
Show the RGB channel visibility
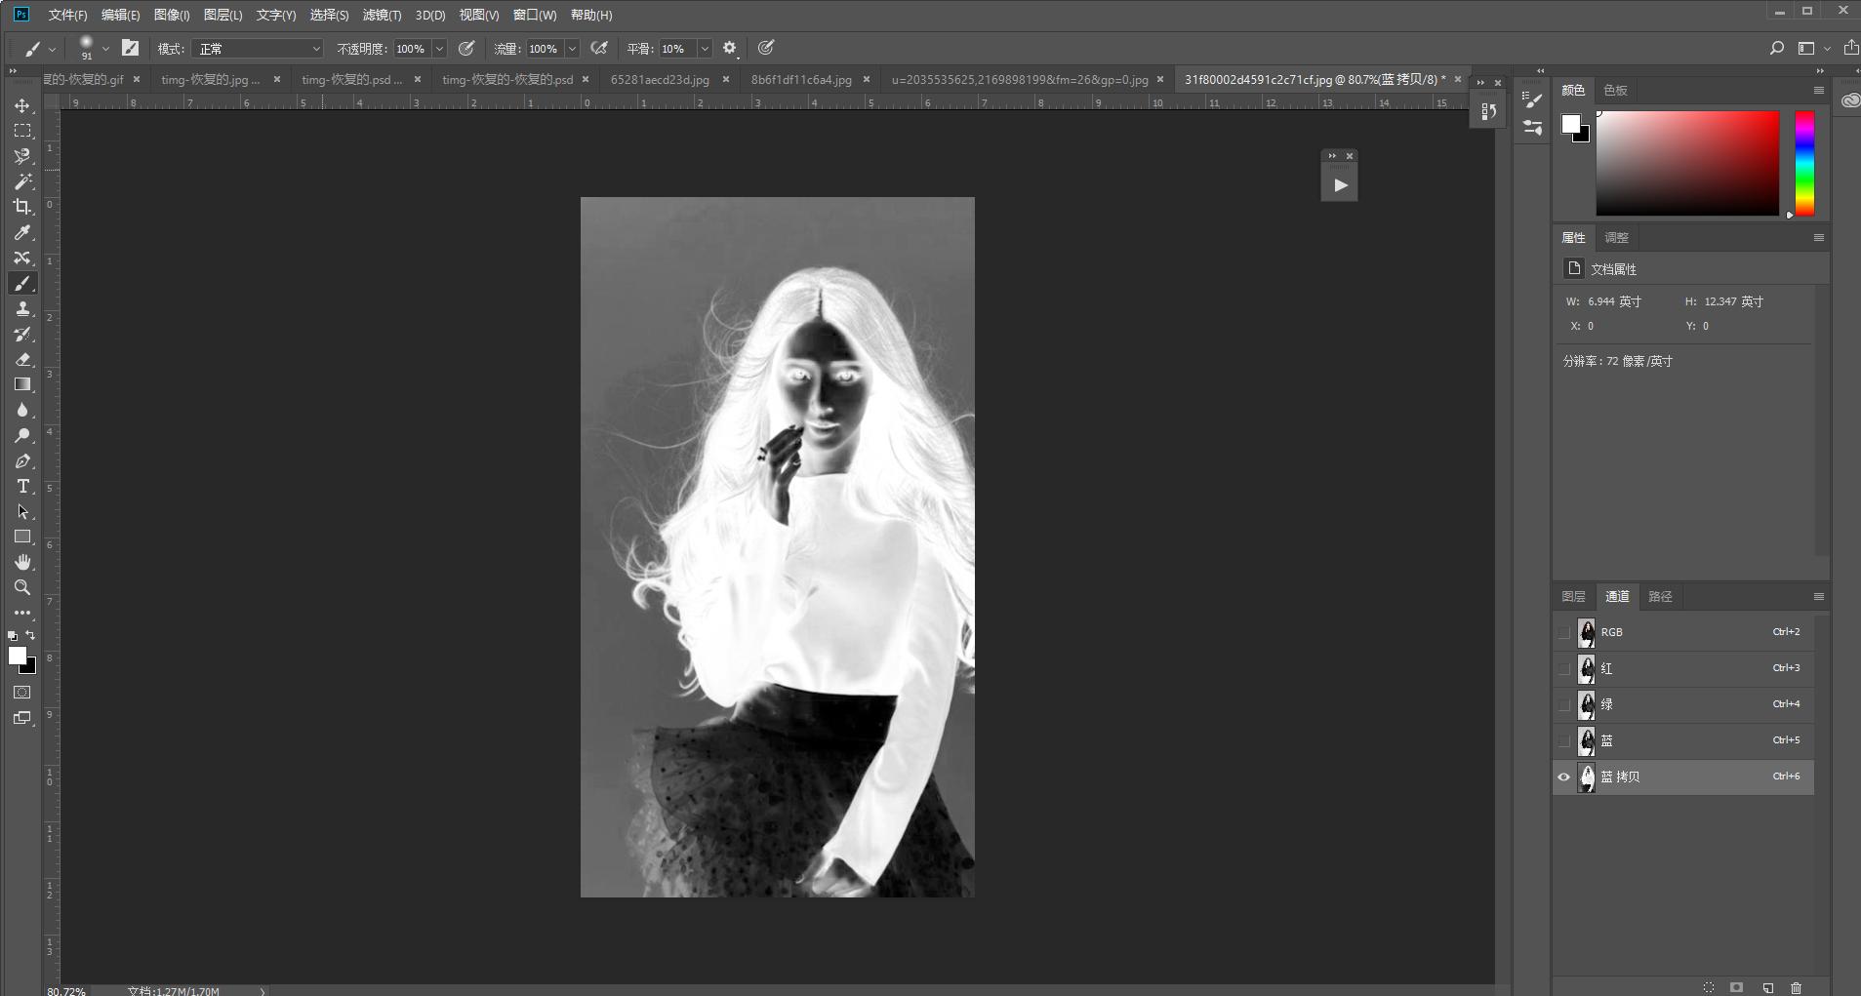(x=1564, y=632)
